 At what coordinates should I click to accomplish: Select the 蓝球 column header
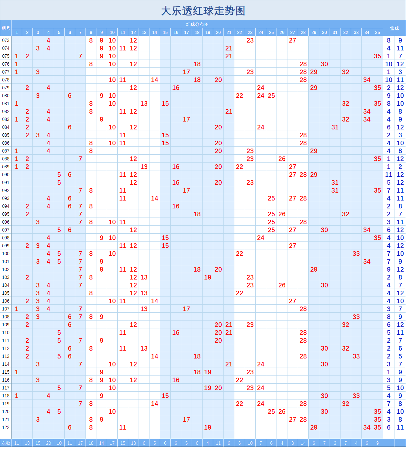[394, 28]
